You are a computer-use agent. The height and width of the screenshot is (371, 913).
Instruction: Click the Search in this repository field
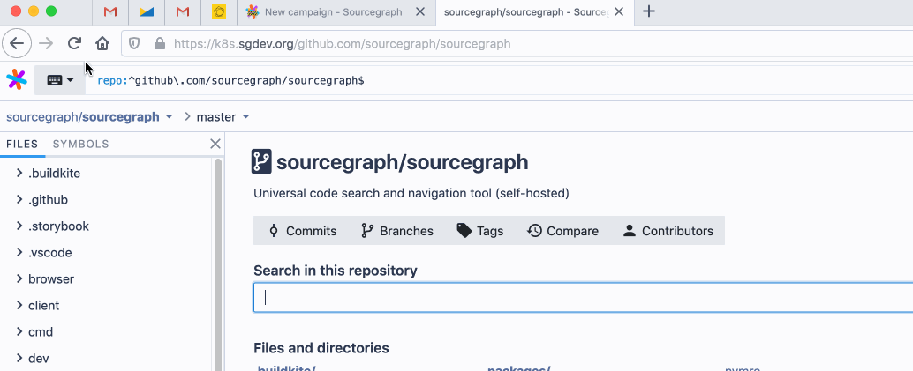583,297
